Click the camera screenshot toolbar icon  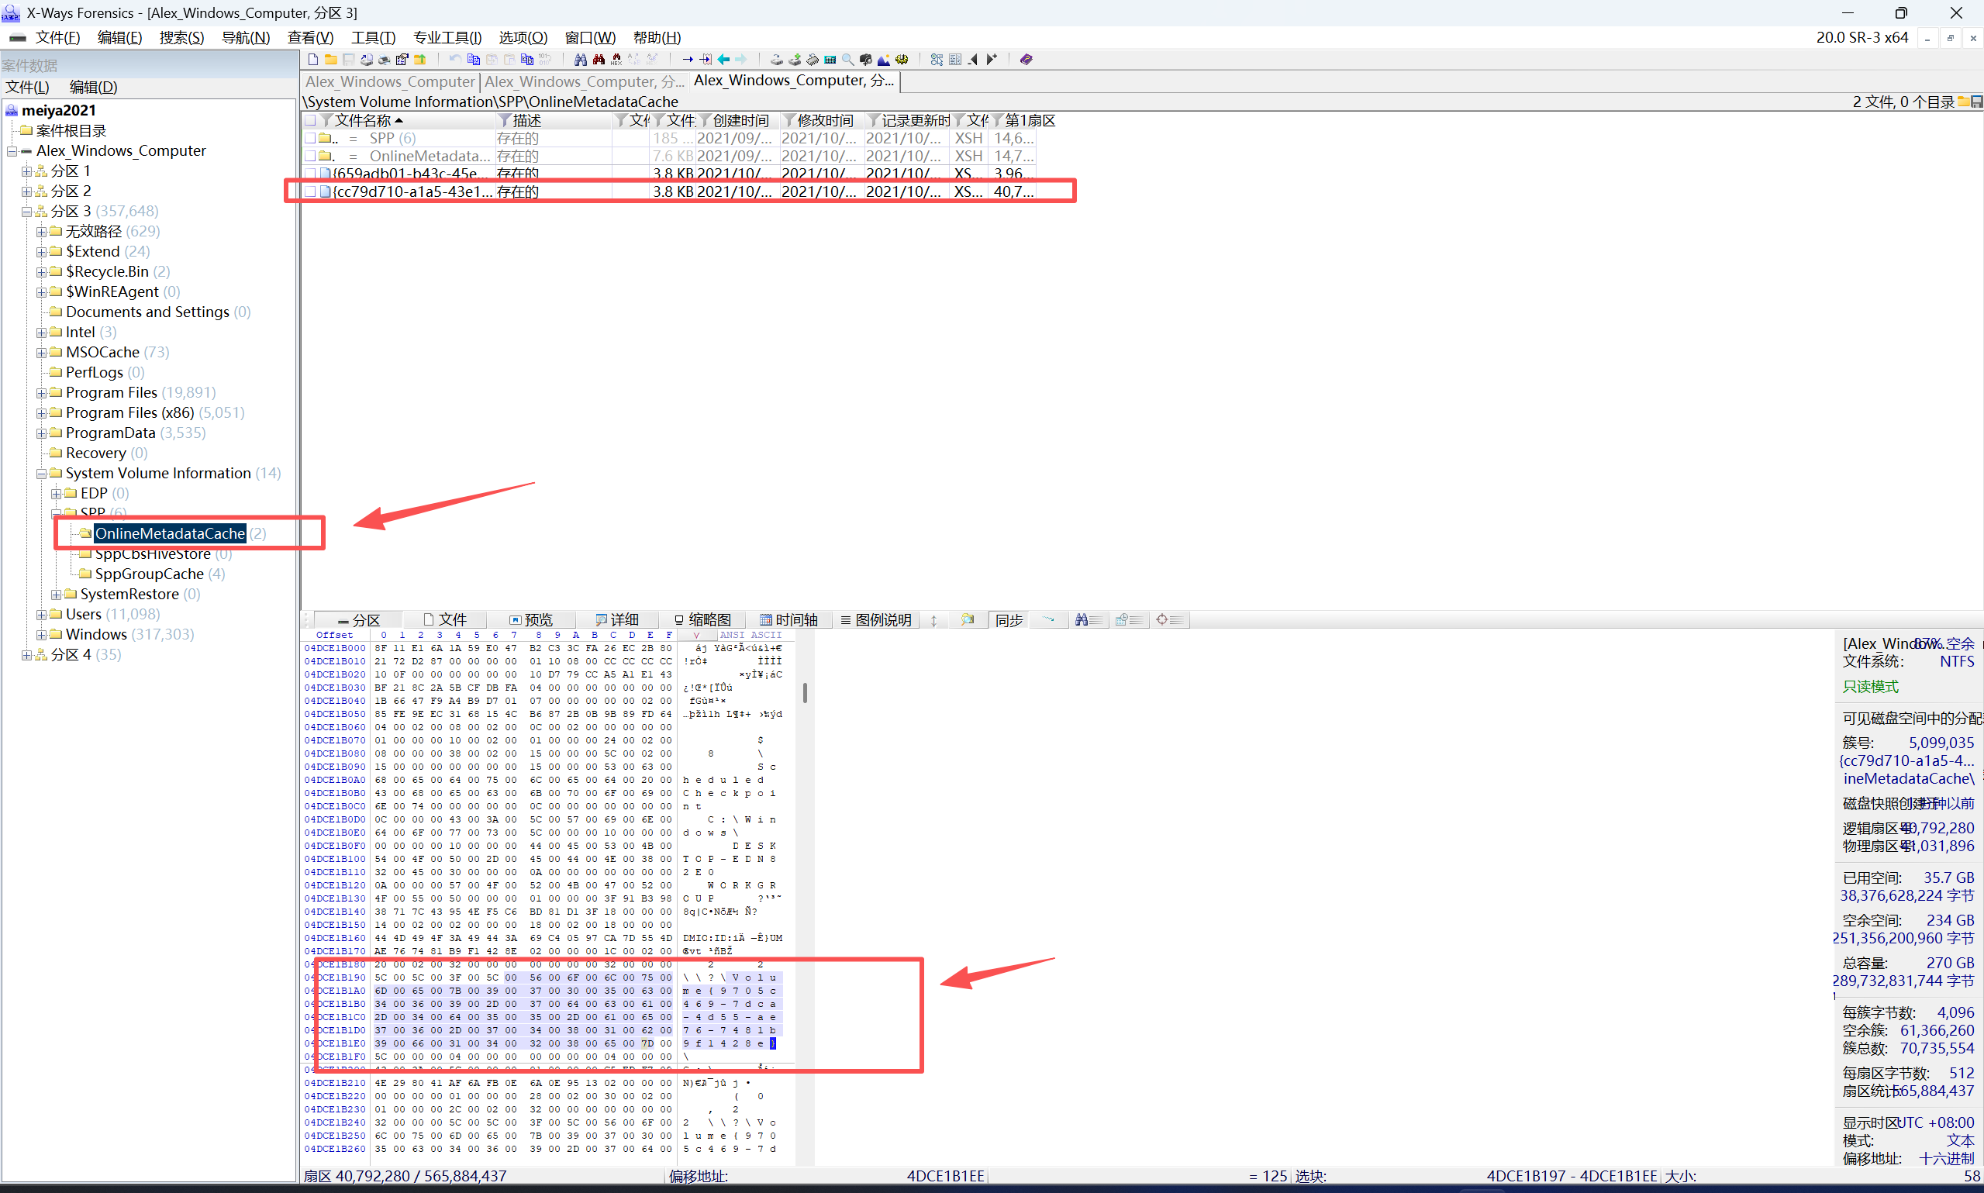[867, 59]
